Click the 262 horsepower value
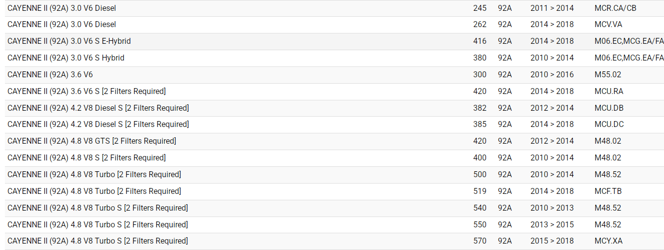 (480, 25)
